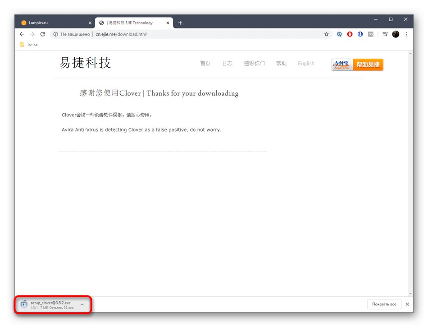Close the EJIE Technology tab
428x327 pixels.
tap(168, 23)
